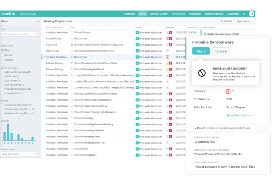Check the Individual Permission (16) filter
This screenshot has height=179, width=276.
pyautogui.click(x=2, y=72)
